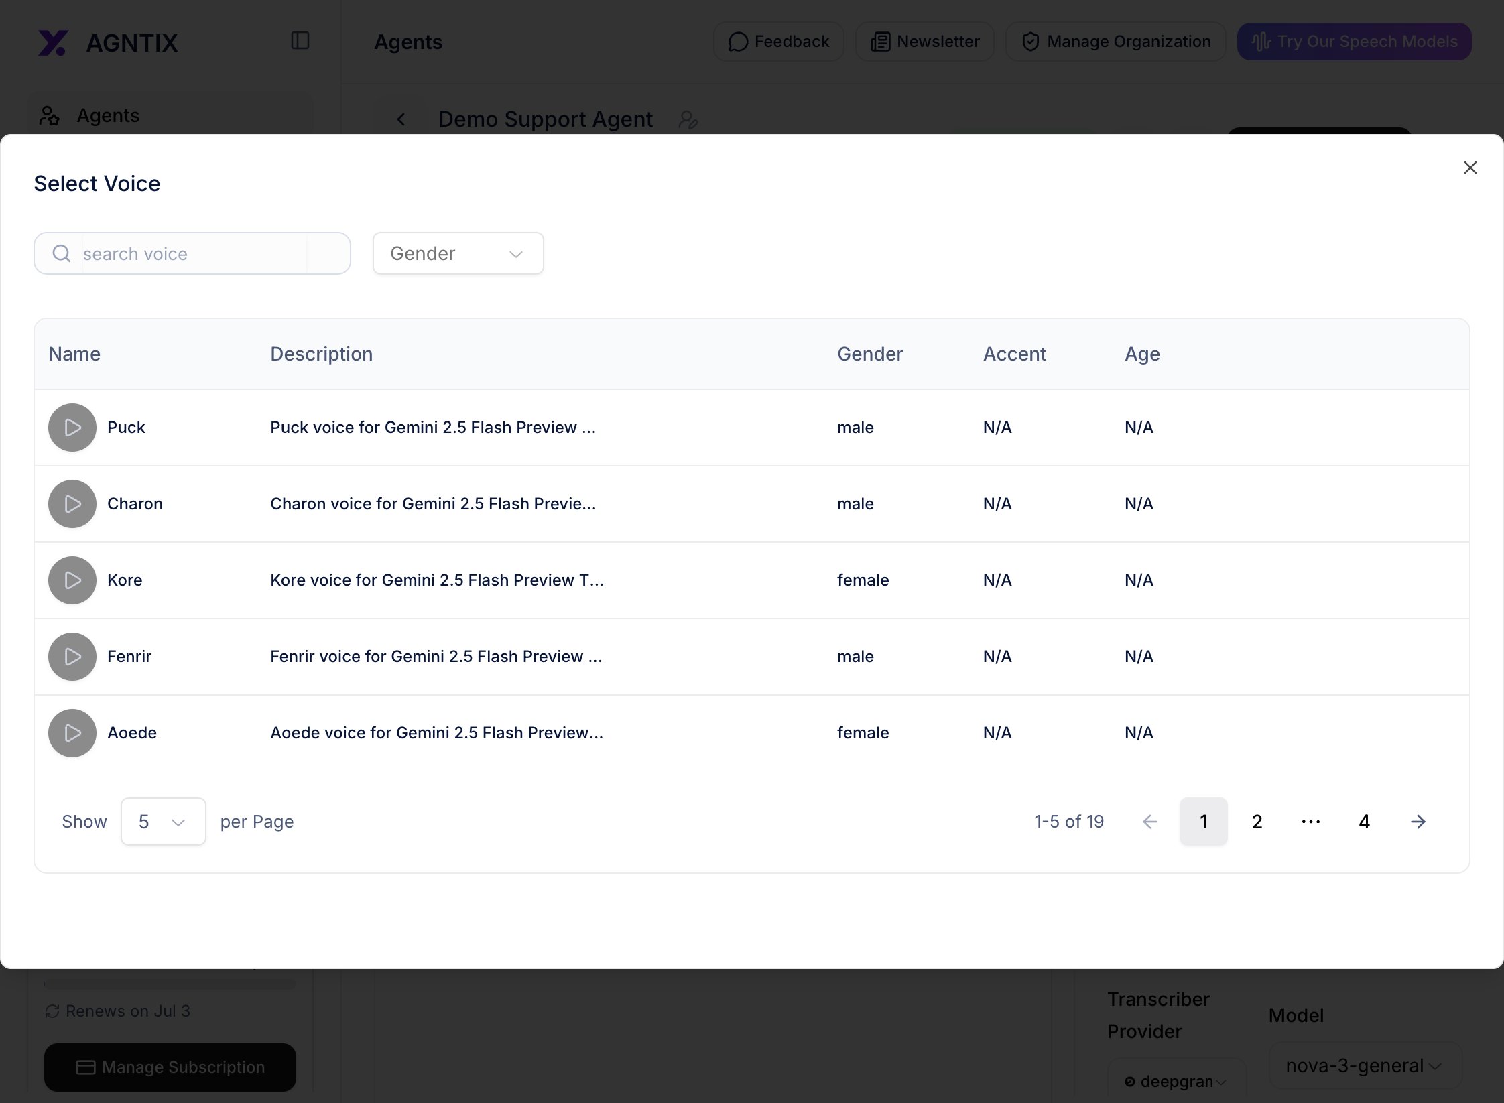The width and height of the screenshot is (1504, 1103).
Task: Play the Puck voice preview
Action: [72, 428]
